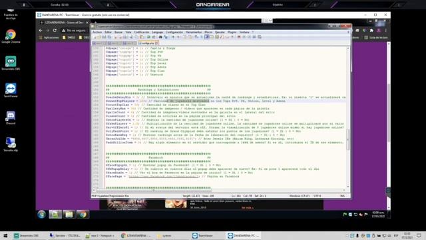
Task: Click the Save Macro icon in toolbar
Action: (x=260, y=37)
